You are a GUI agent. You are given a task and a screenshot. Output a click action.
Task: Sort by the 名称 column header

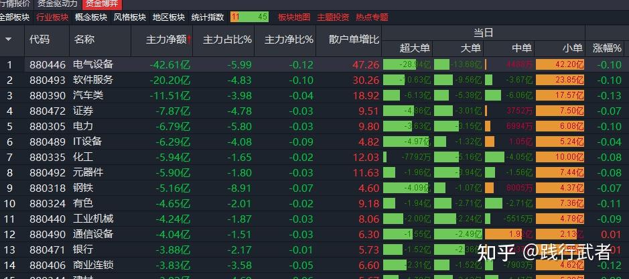click(84, 40)
